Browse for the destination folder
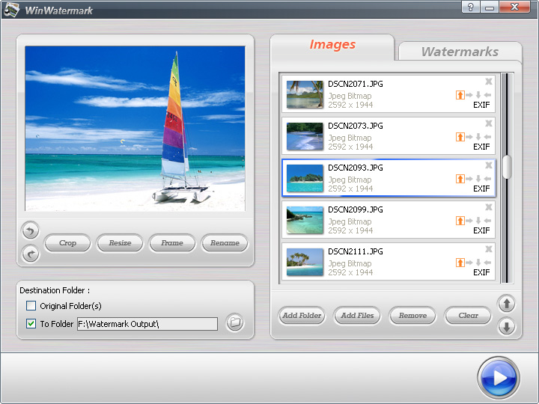 [x=235, y=323]
